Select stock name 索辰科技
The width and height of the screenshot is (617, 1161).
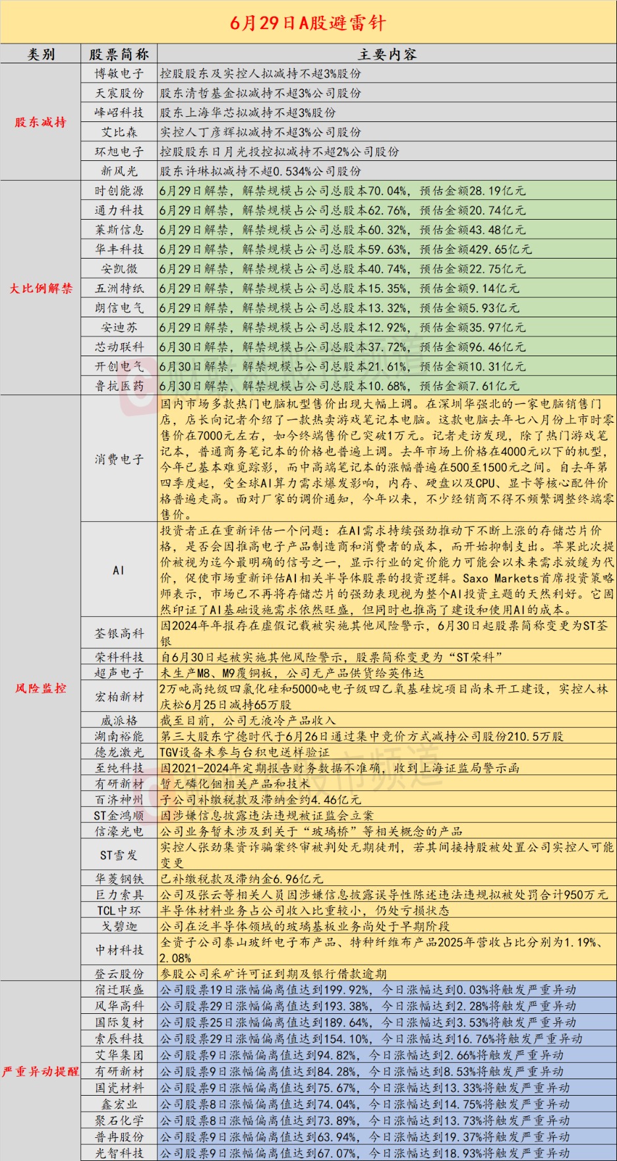(x=119, y=1038)
